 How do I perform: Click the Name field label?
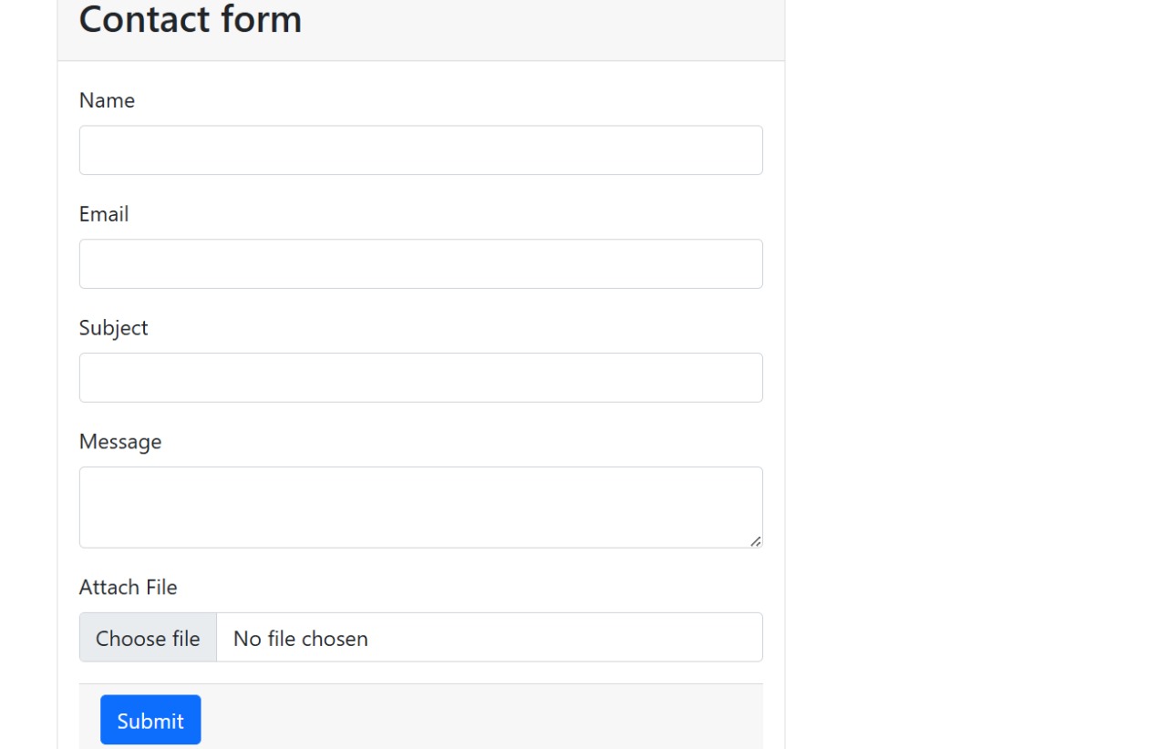click(x=107, y=100)
